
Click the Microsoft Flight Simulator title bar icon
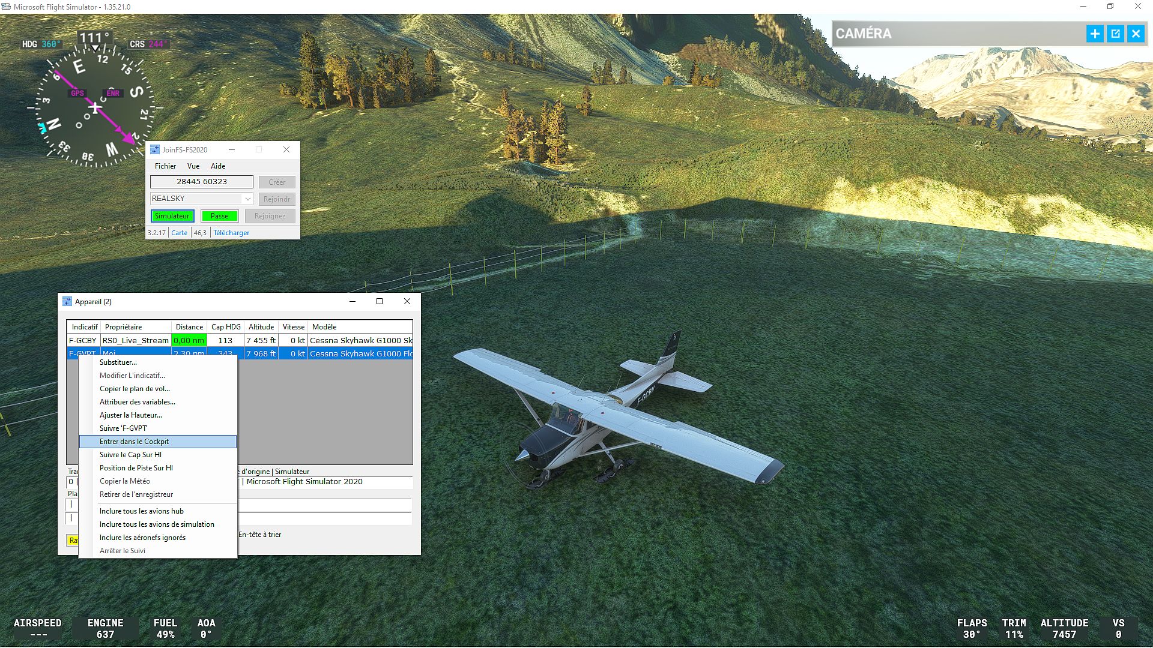7,7
